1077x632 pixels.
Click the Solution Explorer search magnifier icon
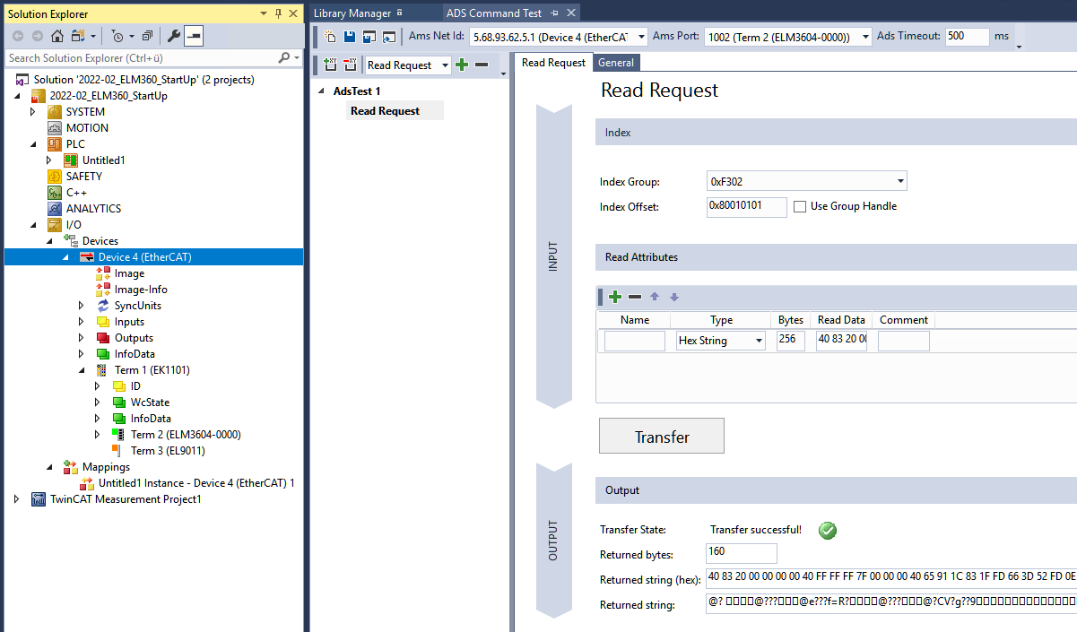(284, 57)
